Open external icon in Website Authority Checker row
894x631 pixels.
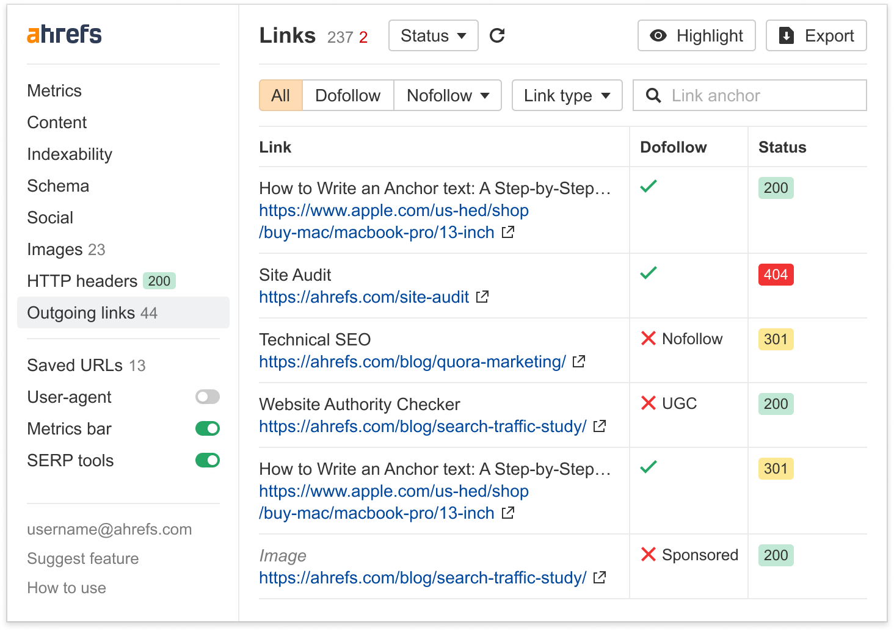(x=600, y=426)
